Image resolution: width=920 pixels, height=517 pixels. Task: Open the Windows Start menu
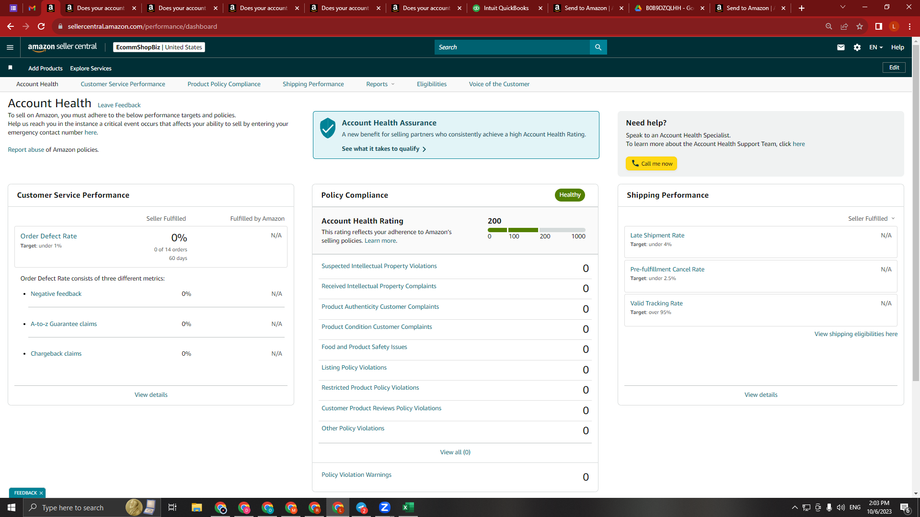(11, 507)
